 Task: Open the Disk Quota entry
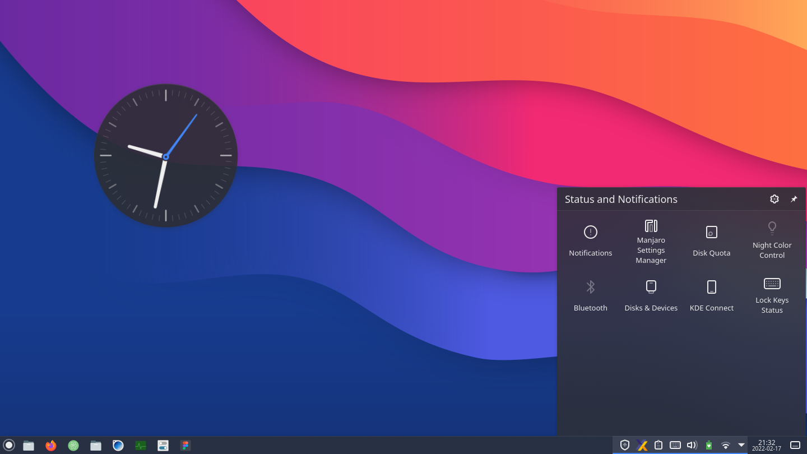pos(711,241)
